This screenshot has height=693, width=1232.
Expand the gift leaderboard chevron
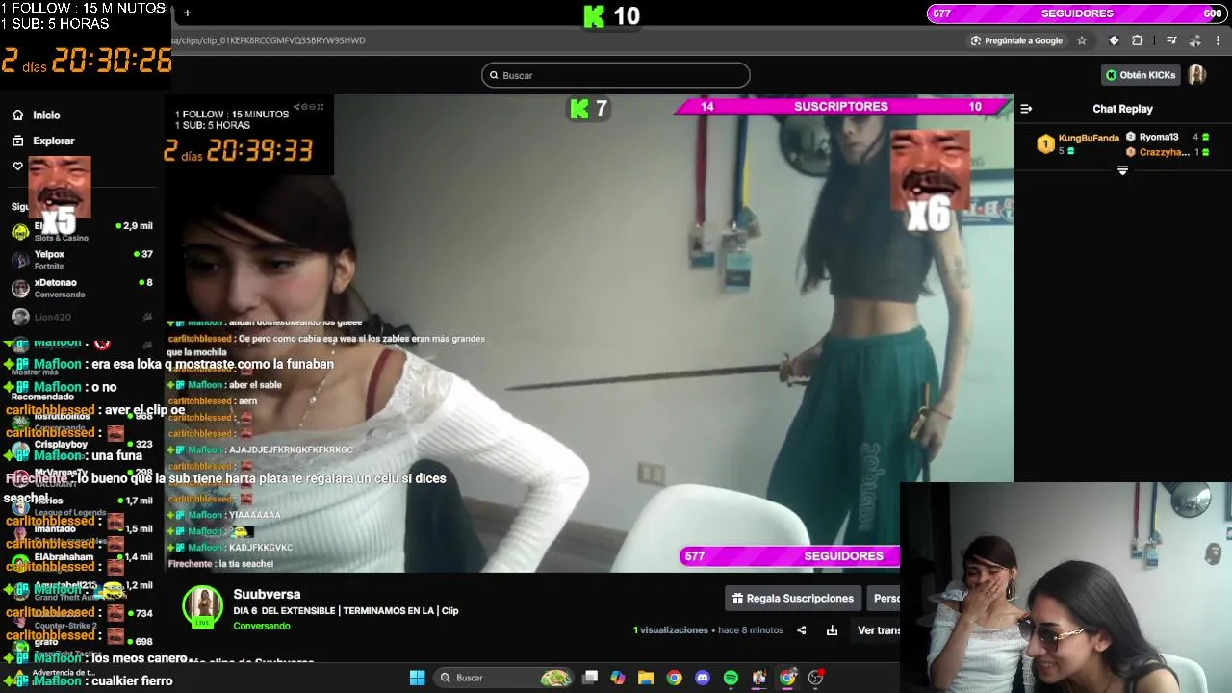pyautogui.click(x=1122, y=170)
